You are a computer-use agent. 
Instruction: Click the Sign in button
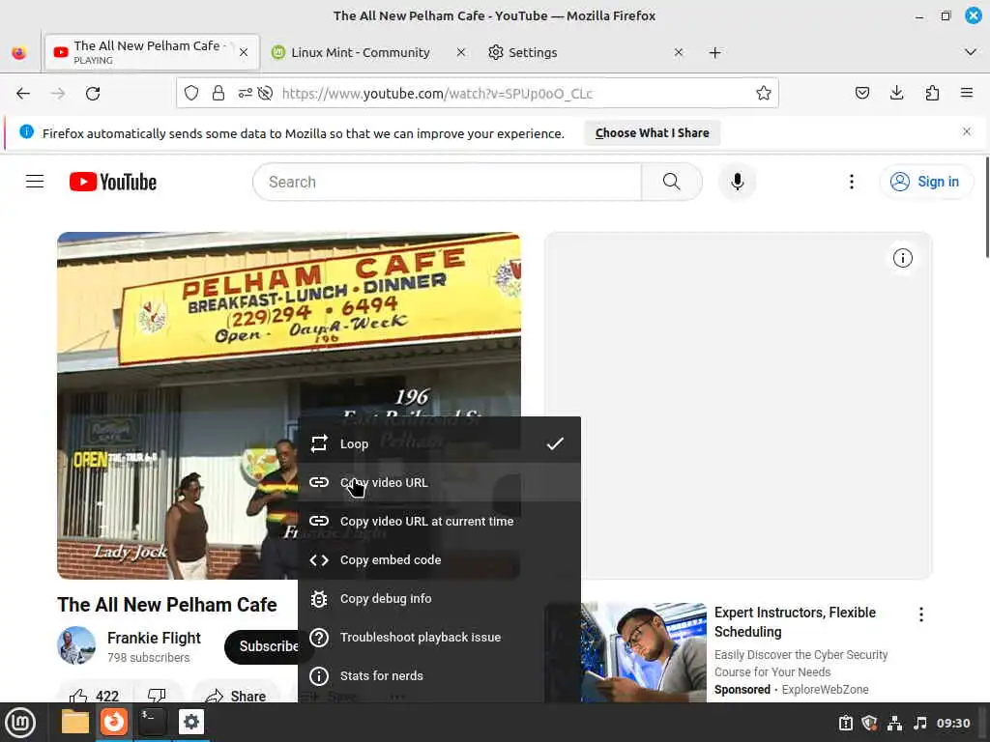[925, 182]
